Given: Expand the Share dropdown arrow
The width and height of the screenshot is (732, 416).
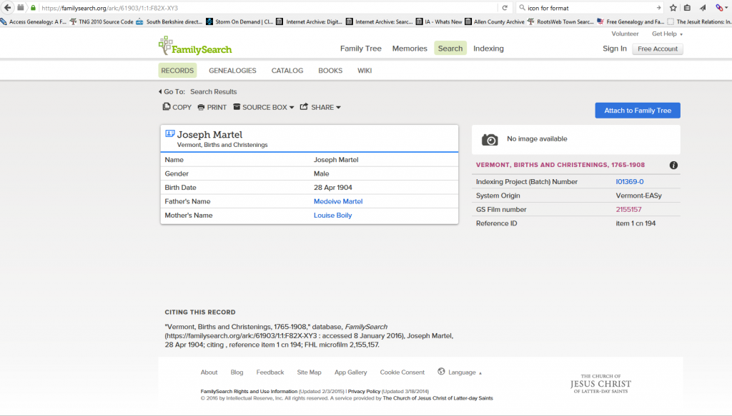Looking at the screenshot, I should pyautogui.click(x=338, y=108).
